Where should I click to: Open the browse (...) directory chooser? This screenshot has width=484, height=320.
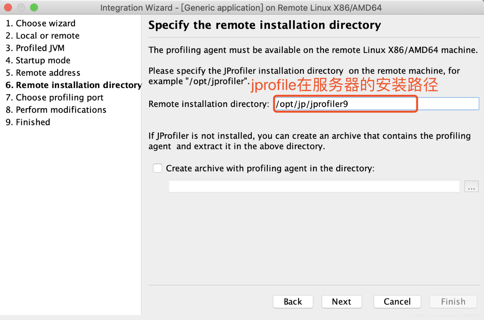472,186
